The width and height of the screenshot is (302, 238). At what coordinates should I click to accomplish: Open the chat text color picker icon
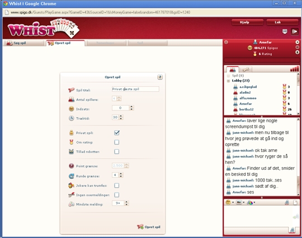[x=250, y=202]
